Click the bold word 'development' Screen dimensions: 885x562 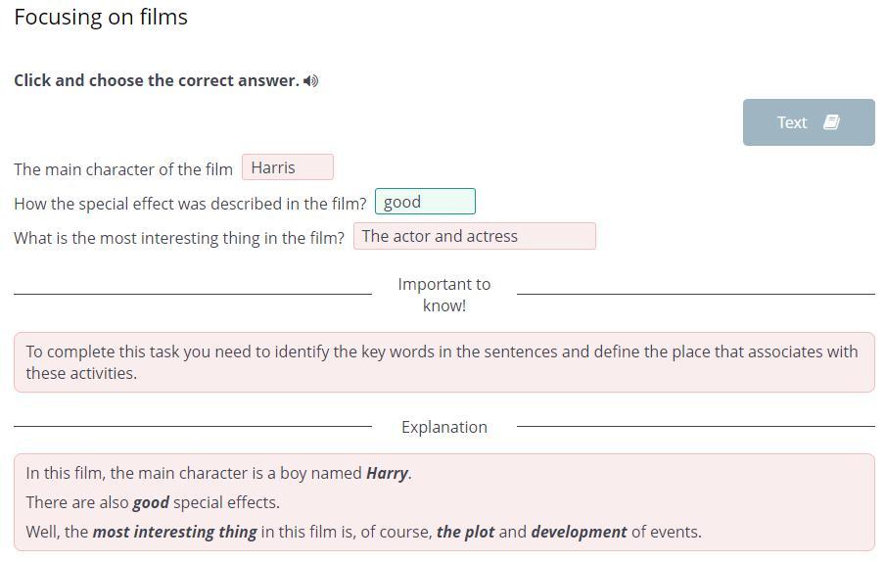(580, 532)
